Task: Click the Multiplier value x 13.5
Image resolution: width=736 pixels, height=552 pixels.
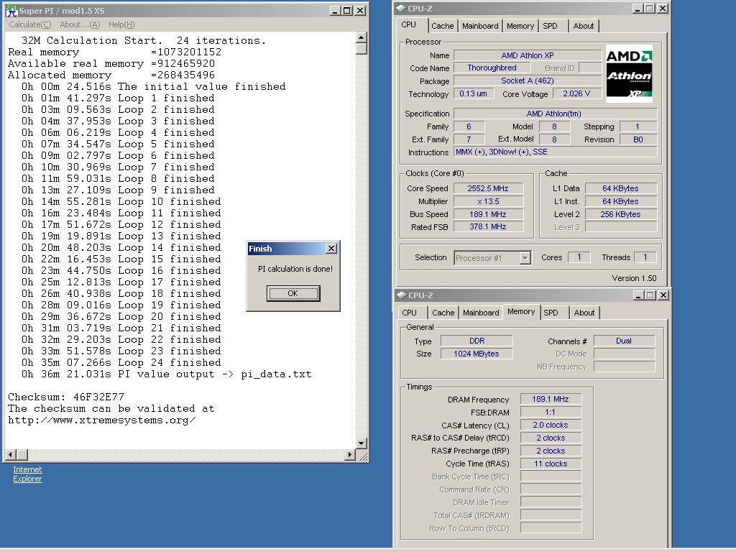Action: click(488, 201)
